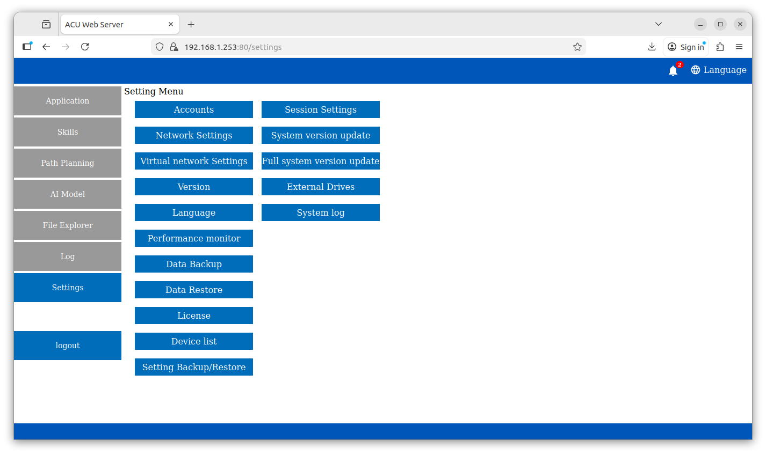Reload the page with refresh icon

pyautogui.click(x=85, y=47)
